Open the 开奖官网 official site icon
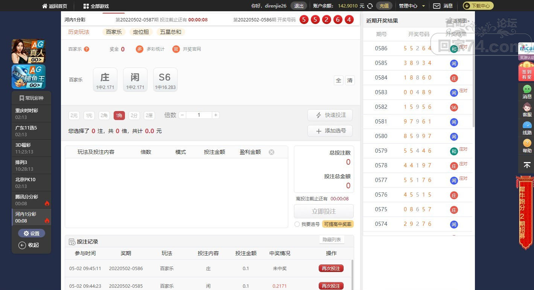Image resolution: width=534 pixels, height=290 pixels. pyautogui.click(x=176, y=49)
